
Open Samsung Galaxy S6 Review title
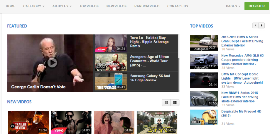click(x=150, y=78)
